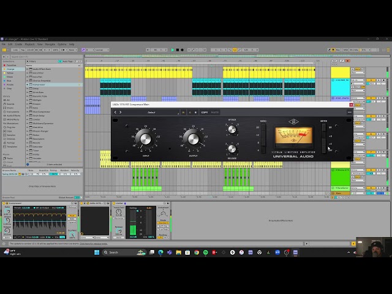Select the GR meter mode button
Screen dimensions: 392x294
(324, 127)
